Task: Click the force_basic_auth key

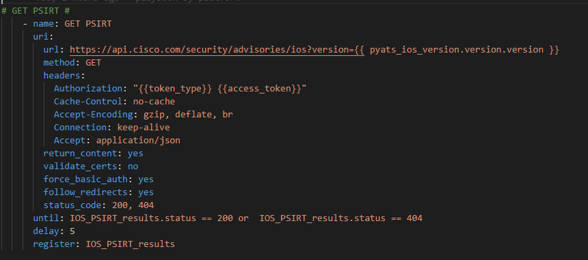Action: click(x=85, y=179)
